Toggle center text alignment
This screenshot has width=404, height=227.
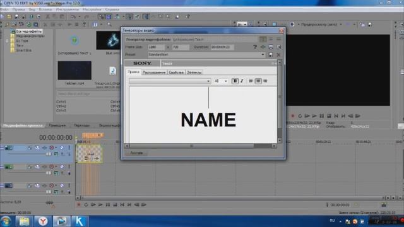click(258, 81)
